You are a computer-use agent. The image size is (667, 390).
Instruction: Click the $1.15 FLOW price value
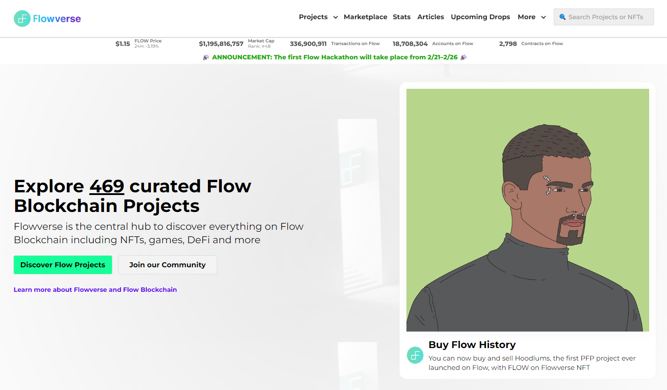(123, 44)
